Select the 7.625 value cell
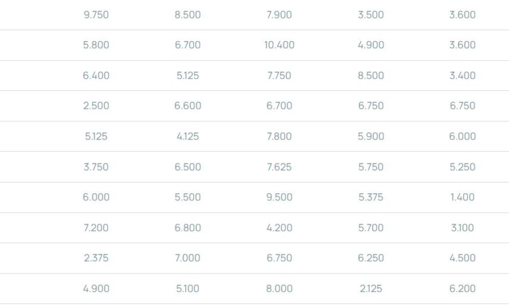This screenshot has height=305, width=509. pos(279,167)
